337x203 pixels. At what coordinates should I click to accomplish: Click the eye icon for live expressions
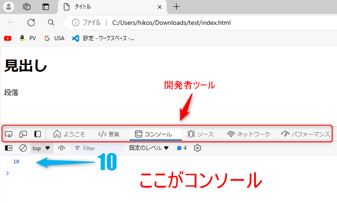(x=62, y=148)
